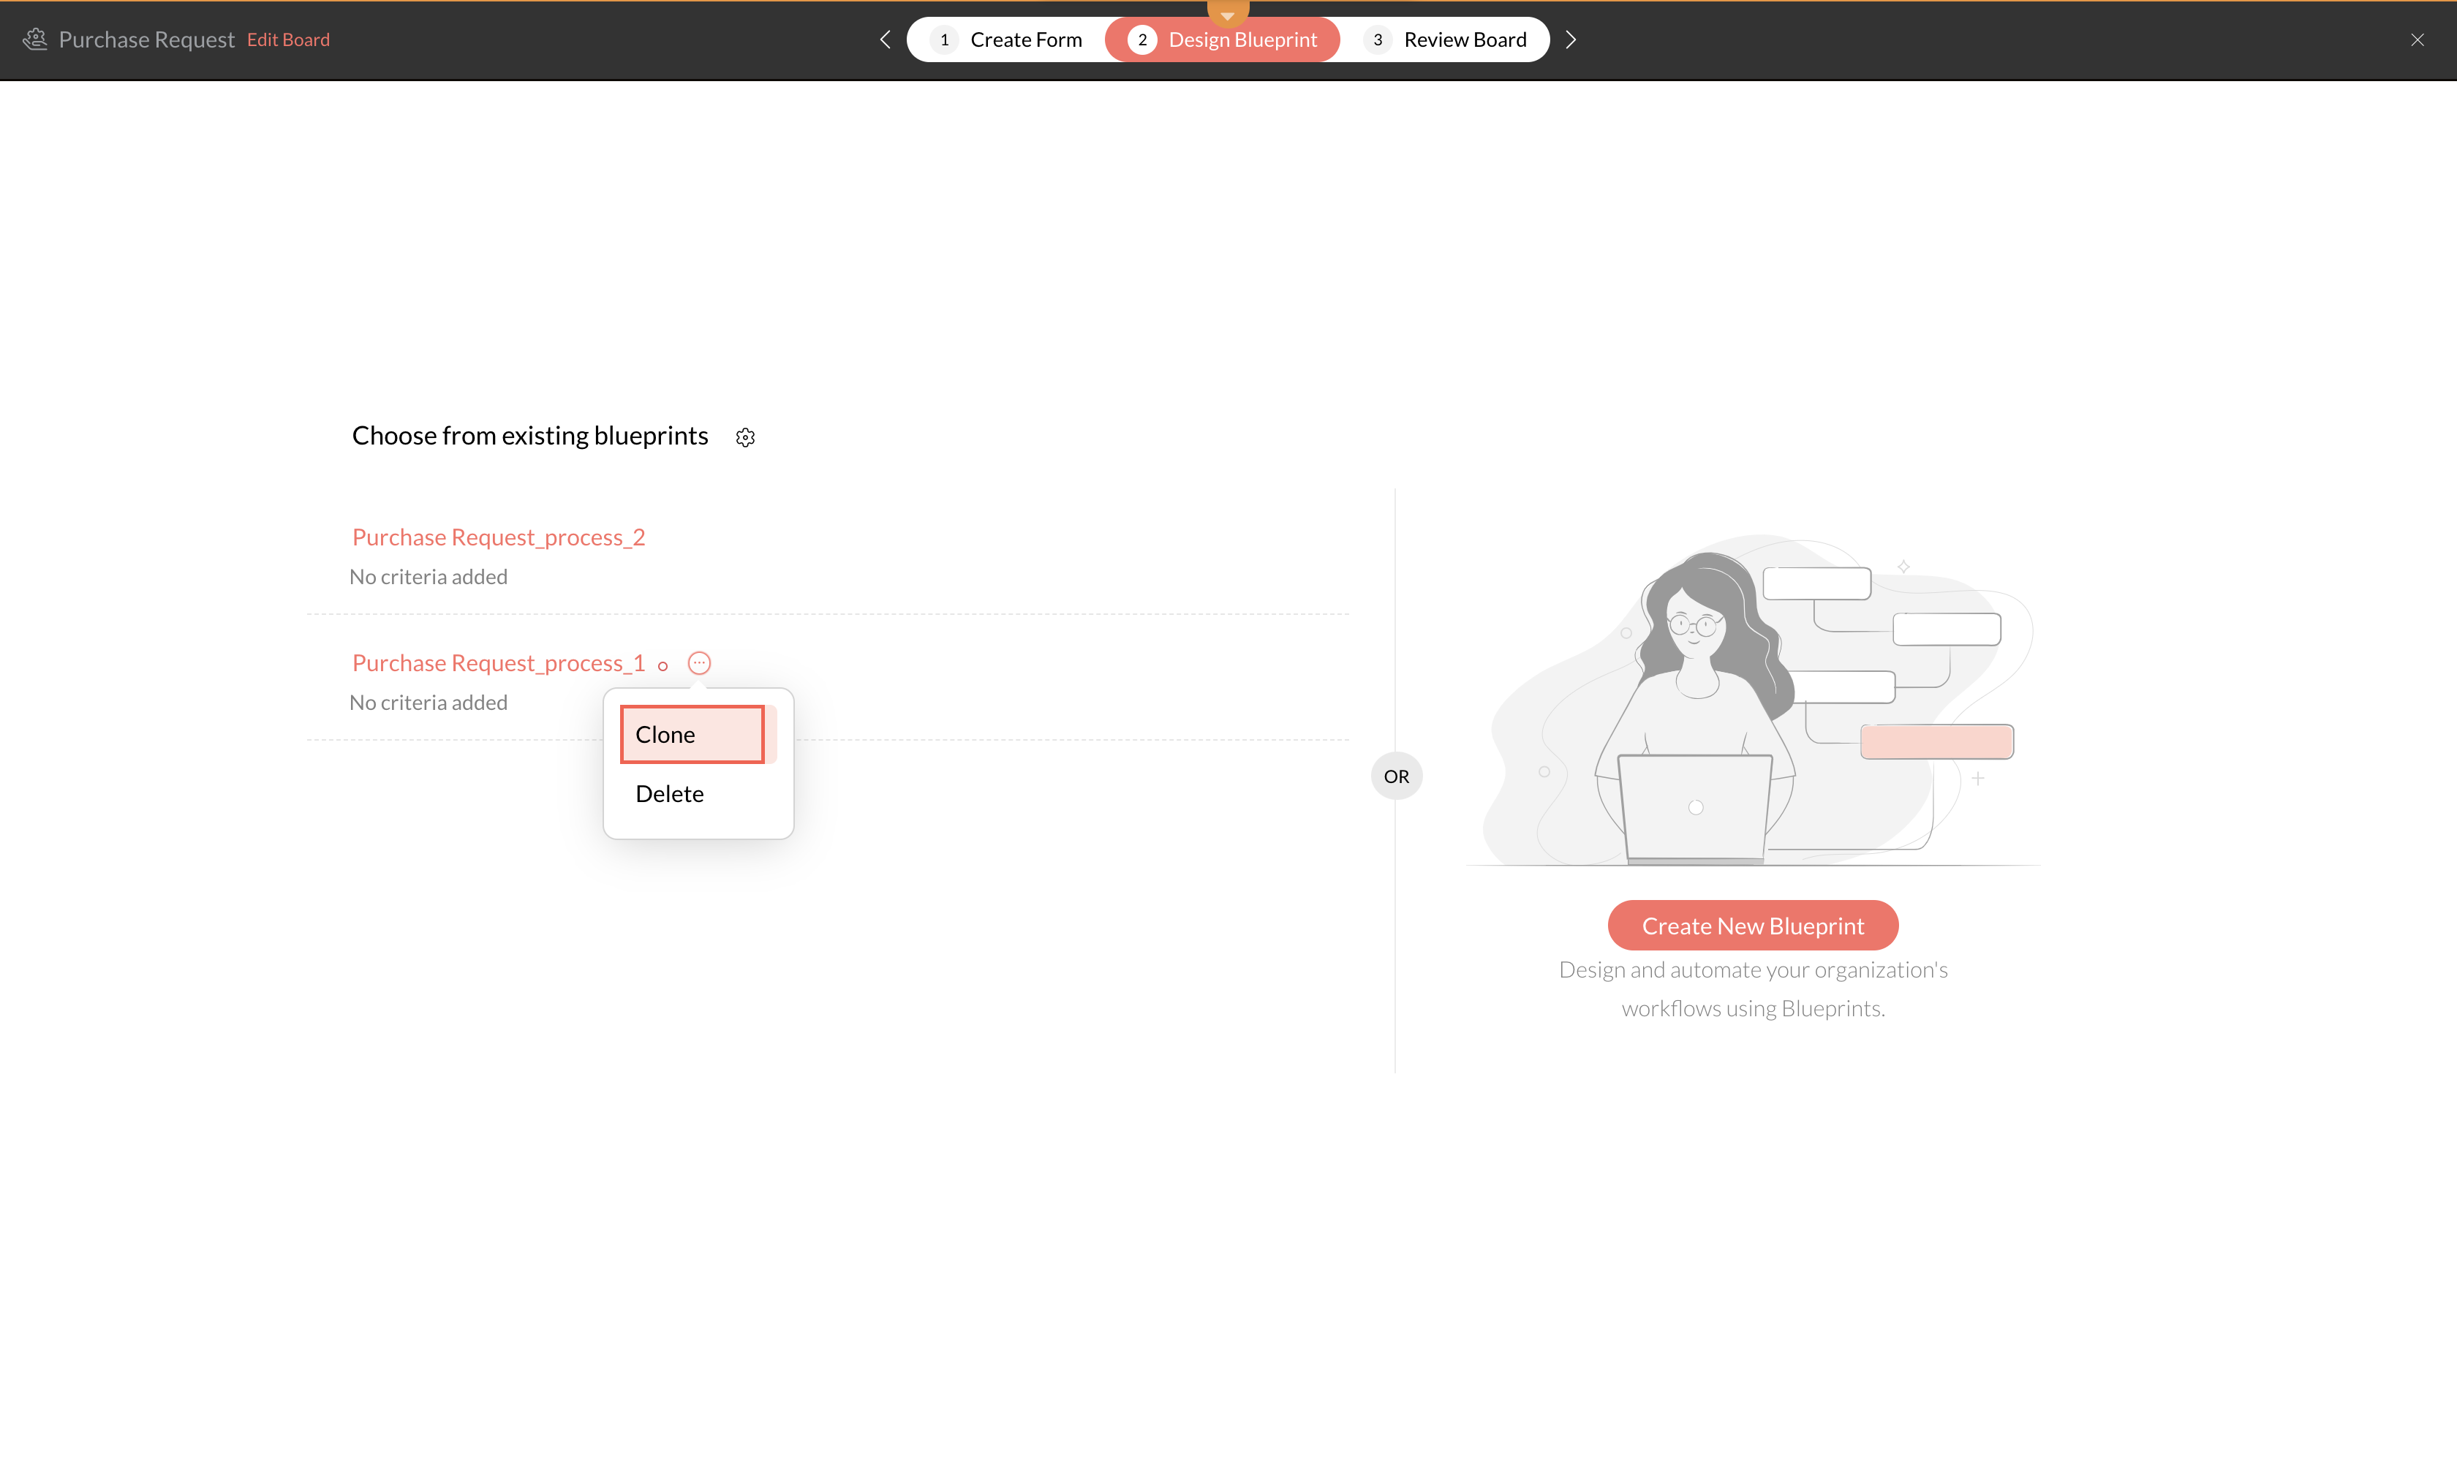Choose Clone from the popup menu
The width and height of the screenshot is (2457, 1482).
tap(691, 735)
